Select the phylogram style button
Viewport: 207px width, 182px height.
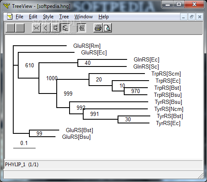click(65, 28)
